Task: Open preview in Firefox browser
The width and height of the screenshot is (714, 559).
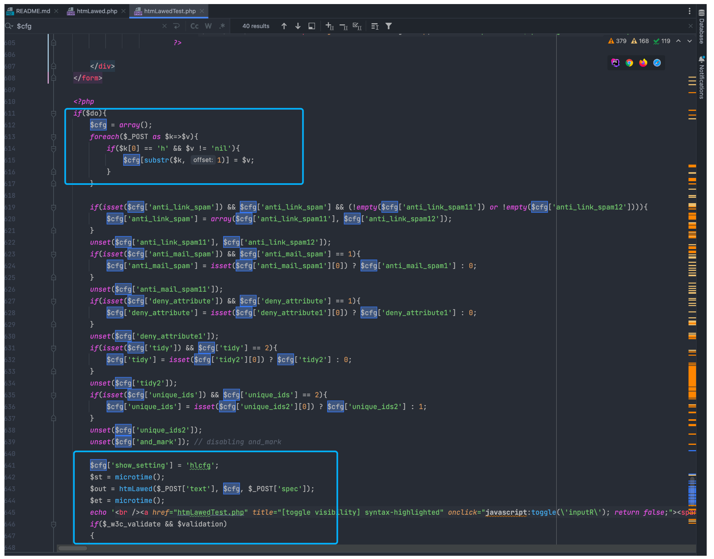Action: (643, 63)
